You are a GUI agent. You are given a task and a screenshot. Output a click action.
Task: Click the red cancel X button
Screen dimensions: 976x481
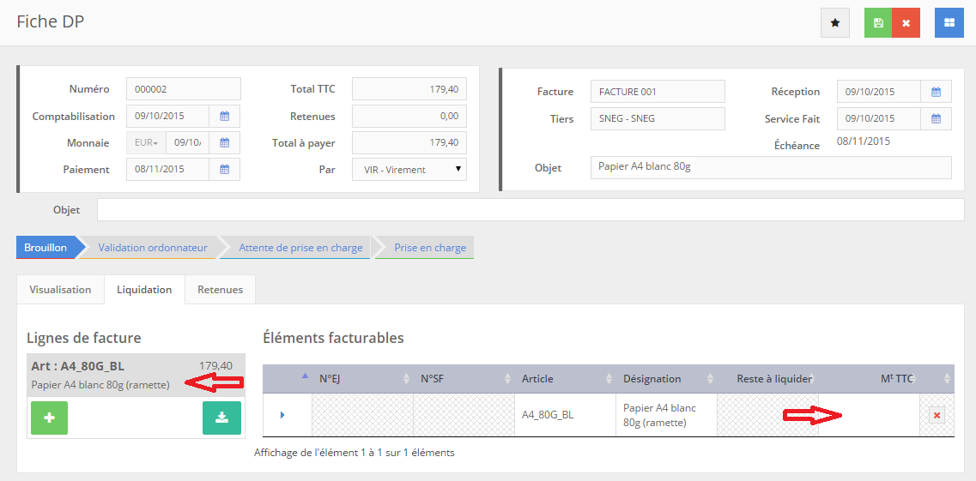pyautogui.click(x=906, y=23)
